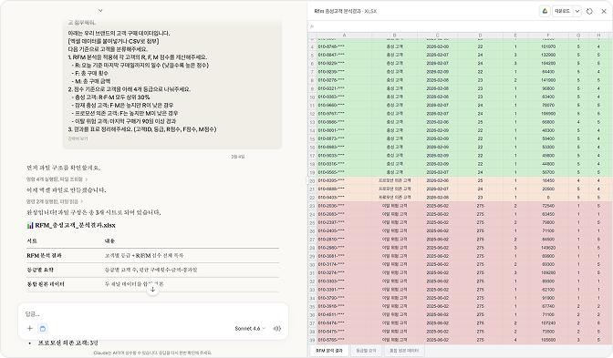Screen dimensions: 613x358
Task: Click the reply message input field
Action: [153, 313]
